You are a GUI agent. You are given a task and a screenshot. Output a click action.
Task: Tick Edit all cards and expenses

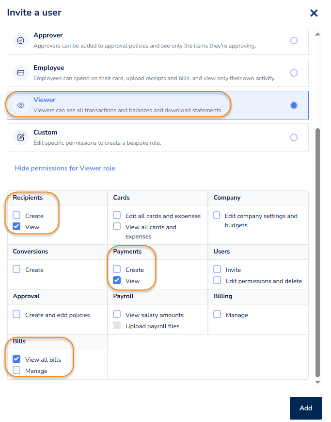click(x=117, y=216)
